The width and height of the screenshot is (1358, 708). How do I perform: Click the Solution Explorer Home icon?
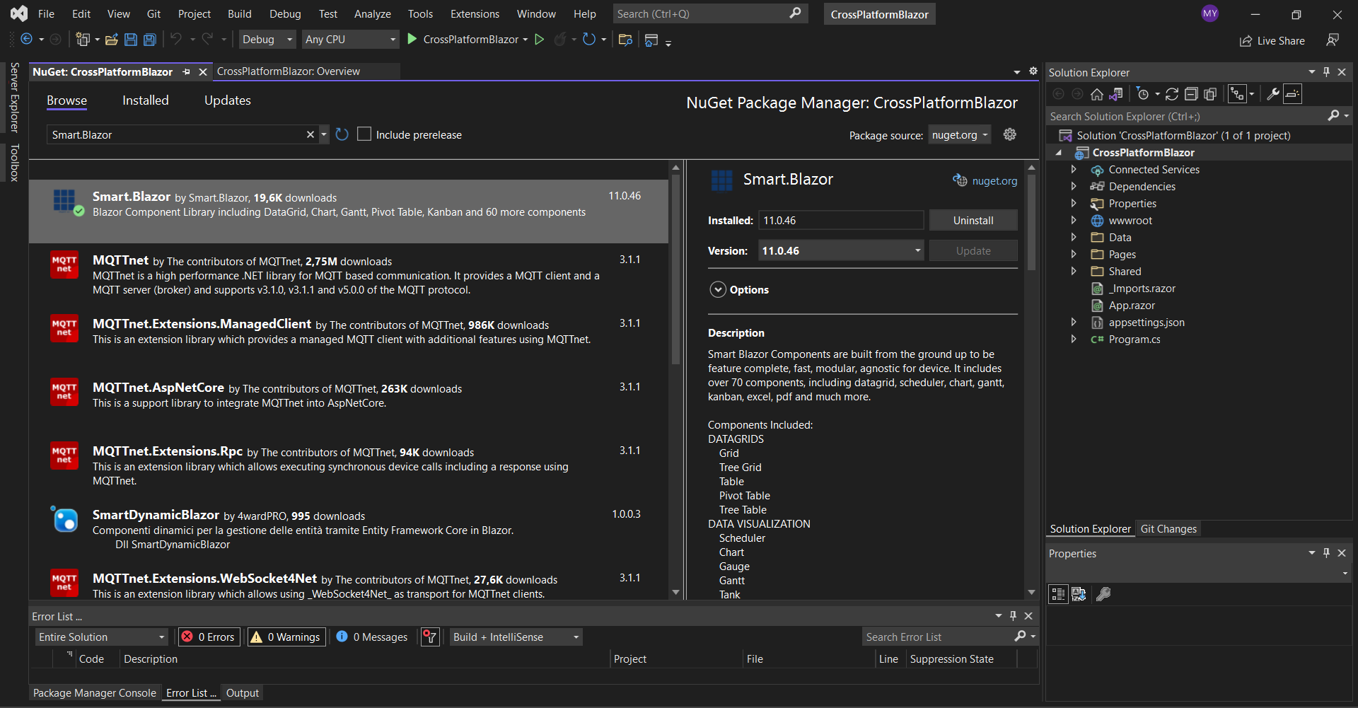pos(1097,94)
